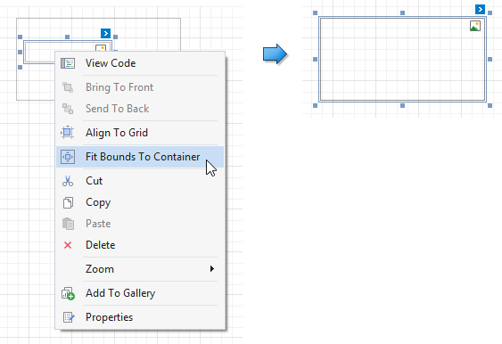The image size is (502, 344).
Task: Click the Copy pages icon
Action: pos(68,202)
